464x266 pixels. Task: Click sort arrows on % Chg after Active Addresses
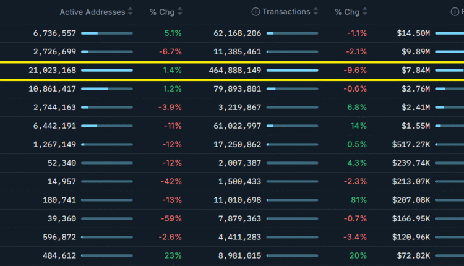point(180,12)
